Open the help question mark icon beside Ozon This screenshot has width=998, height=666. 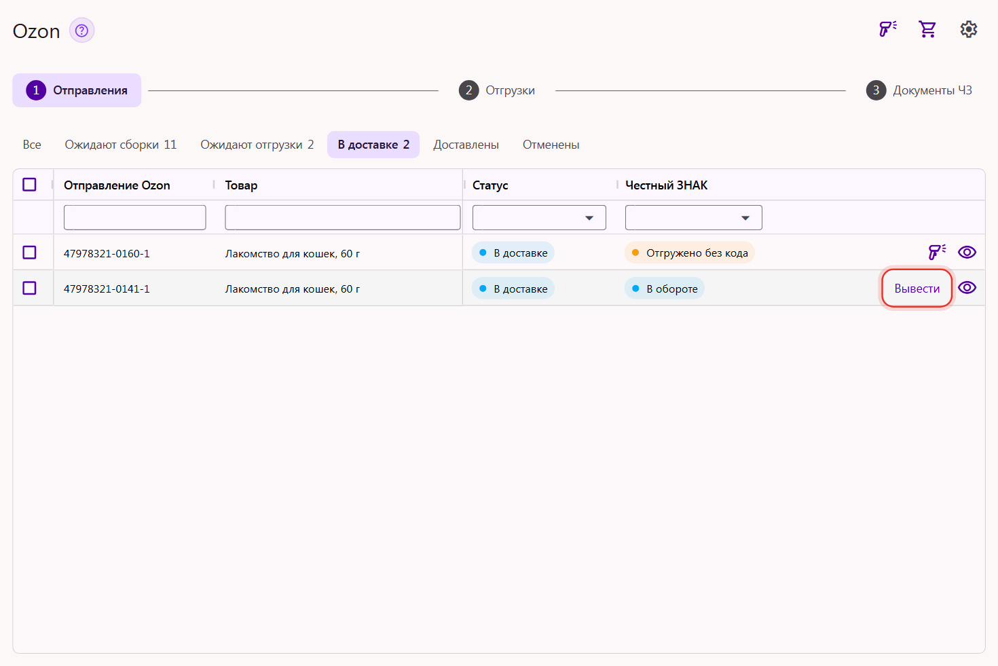(x=81, y=31)
